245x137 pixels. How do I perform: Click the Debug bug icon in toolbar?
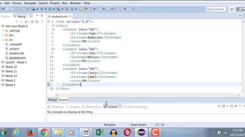[x=42, y=9]
